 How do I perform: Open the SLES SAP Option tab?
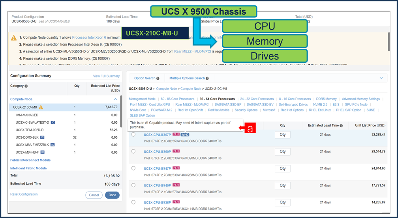click(142, 116)
